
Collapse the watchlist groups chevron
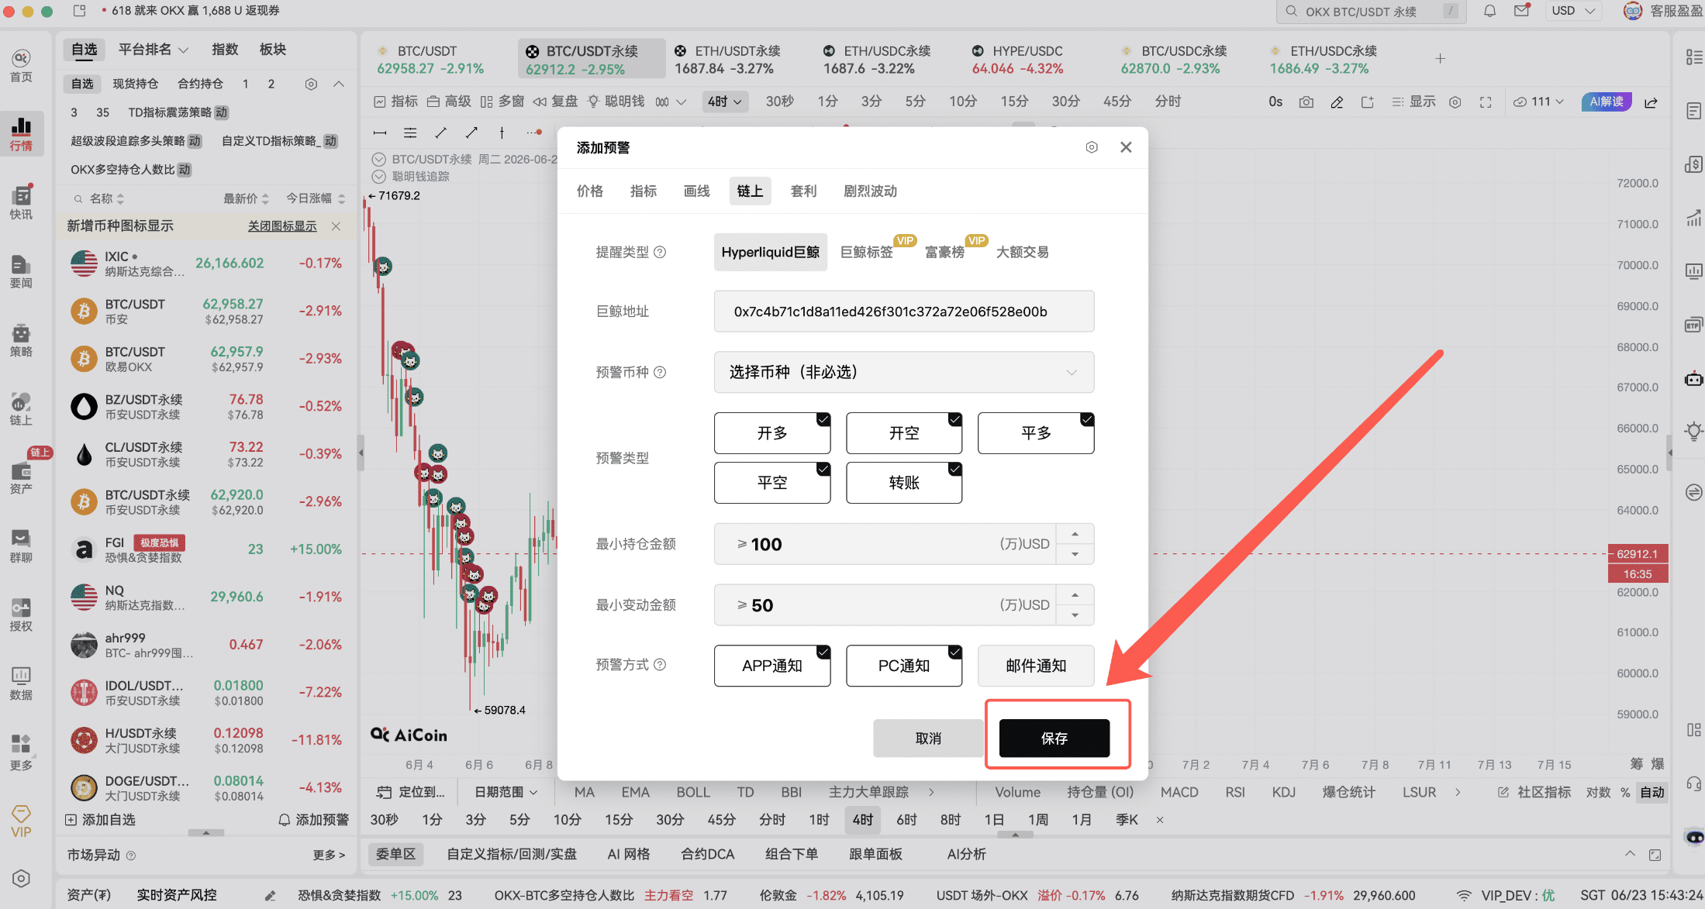coord(339,84)
